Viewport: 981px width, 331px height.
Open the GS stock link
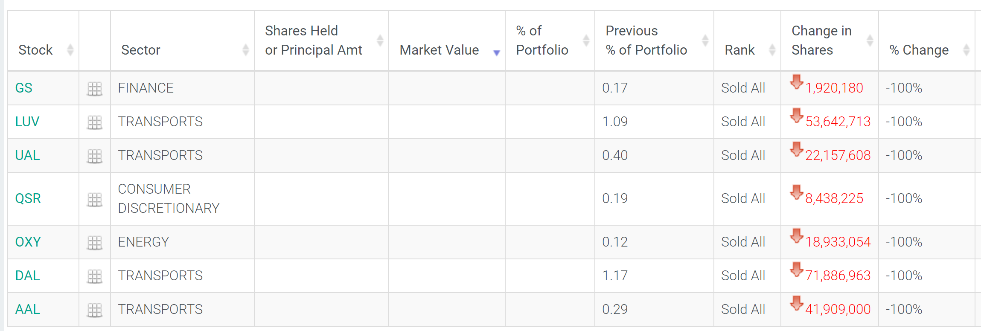point(24,88)
